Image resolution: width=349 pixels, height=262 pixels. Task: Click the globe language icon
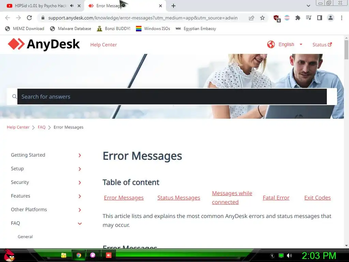point(271,44)
